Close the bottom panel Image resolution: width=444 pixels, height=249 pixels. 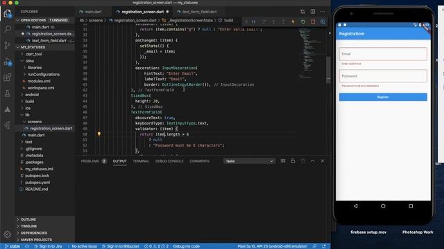pos(323,161)
